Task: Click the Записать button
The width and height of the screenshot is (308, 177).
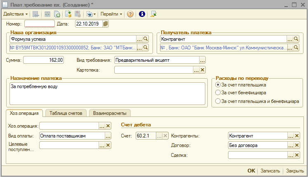Action: (x=270, y=171)
